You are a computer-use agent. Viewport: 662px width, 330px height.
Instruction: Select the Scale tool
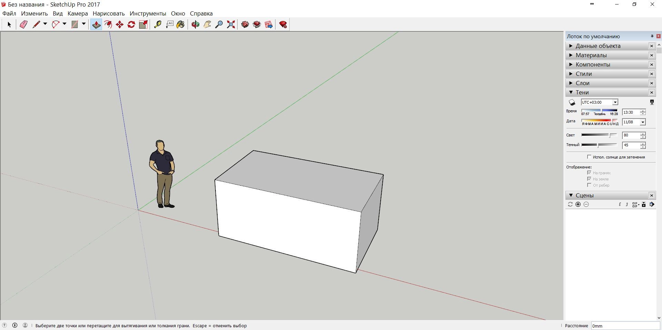click(x=143, y=24)
